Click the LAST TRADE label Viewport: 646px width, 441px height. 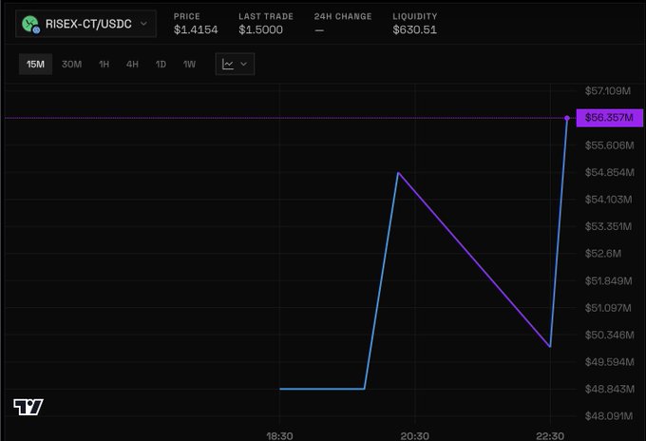[266, 16]
